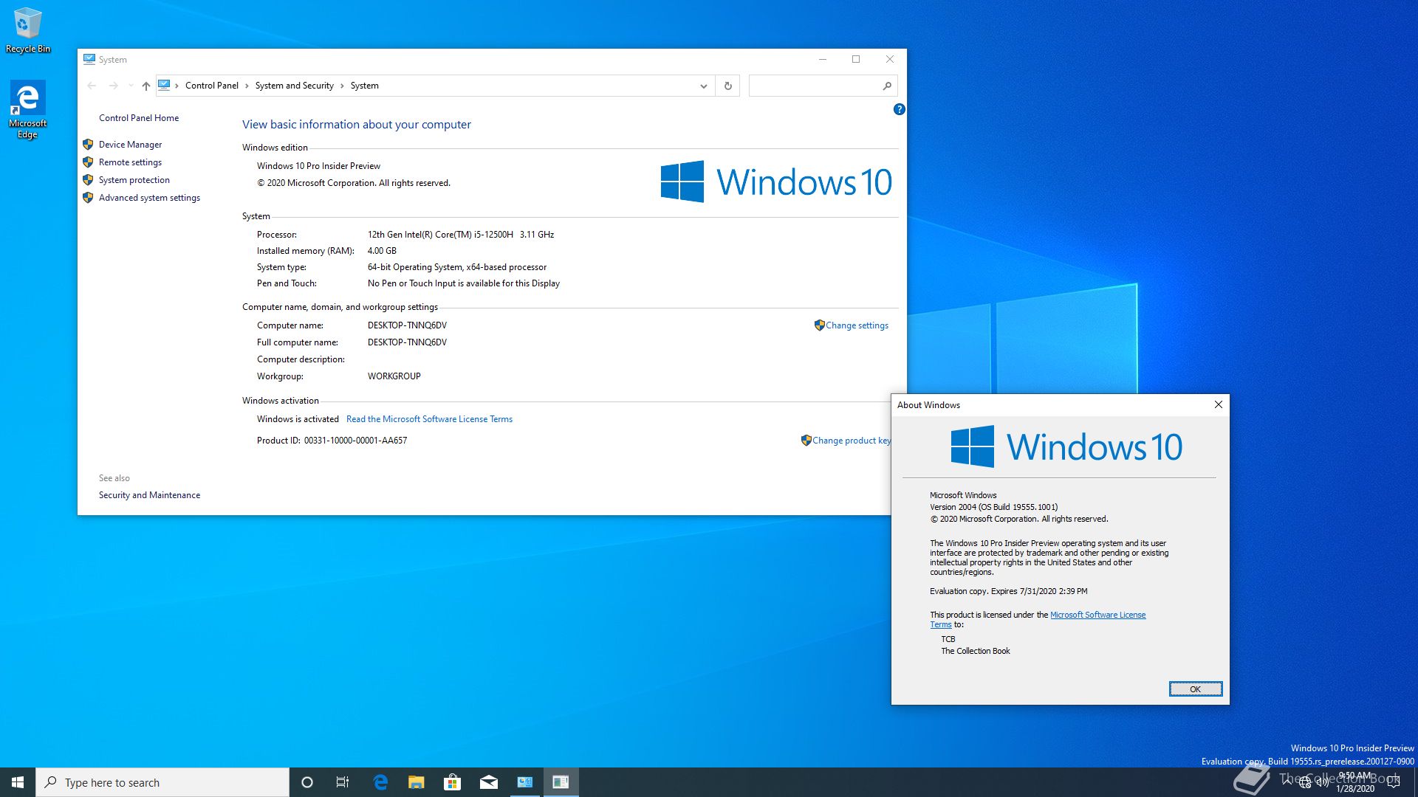Expand chevron after Control Panel breadcrumb
Viewport: 1418px width, 797px height.
click(x=247, y=86)
